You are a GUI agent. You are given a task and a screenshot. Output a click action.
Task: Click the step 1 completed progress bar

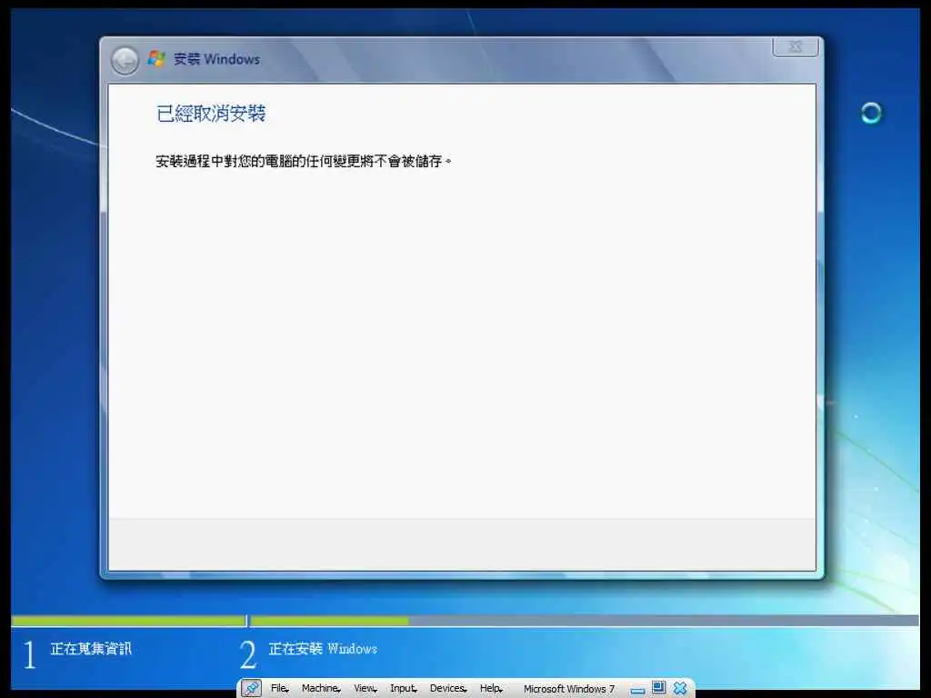point(129,621)
